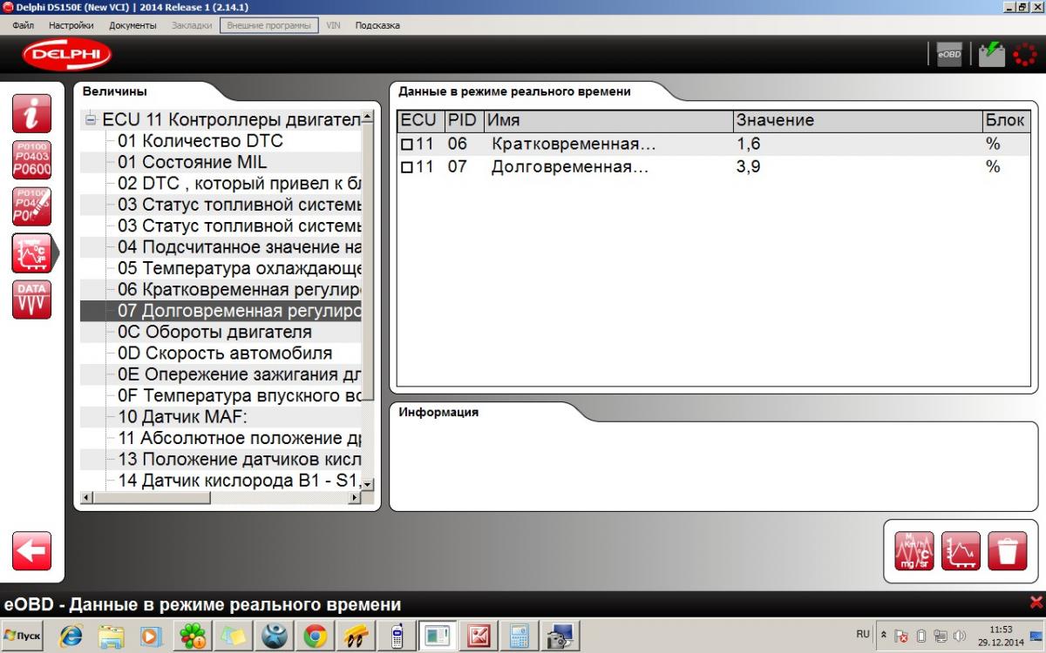Click the volume speaker tray icon
The width and height of the screenshot is (1046, 653).
pos(961,636)
